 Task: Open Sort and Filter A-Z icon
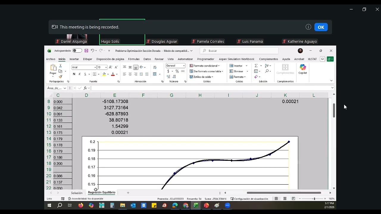(266, 66)
